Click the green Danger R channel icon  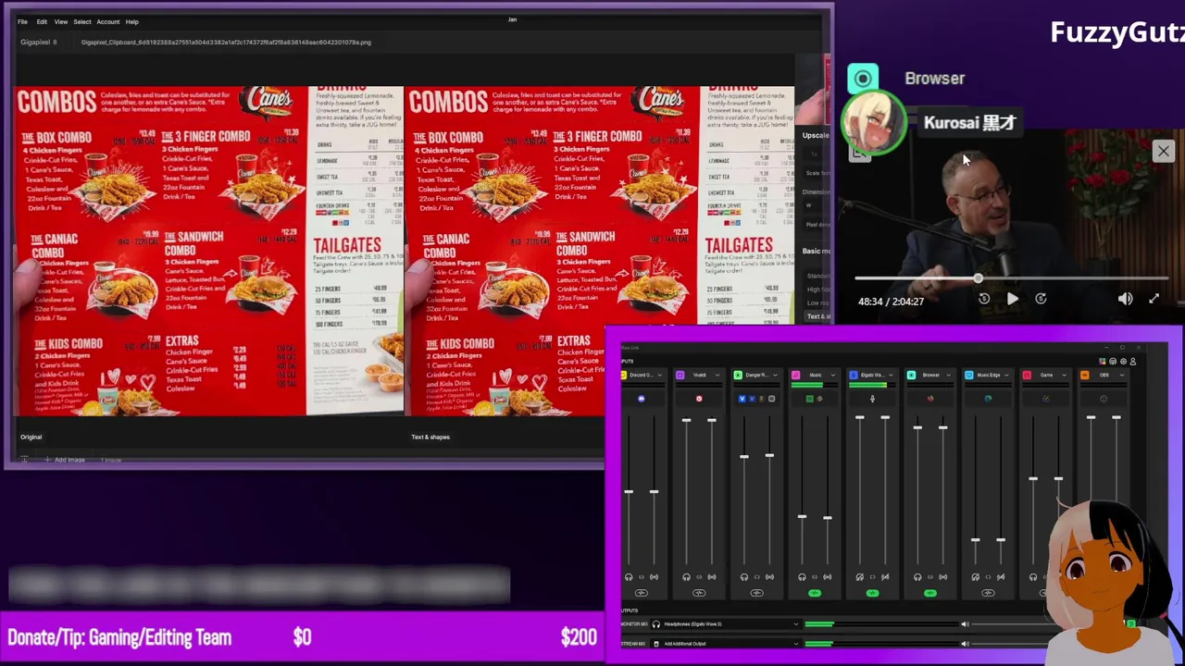[x=738, y=376]
